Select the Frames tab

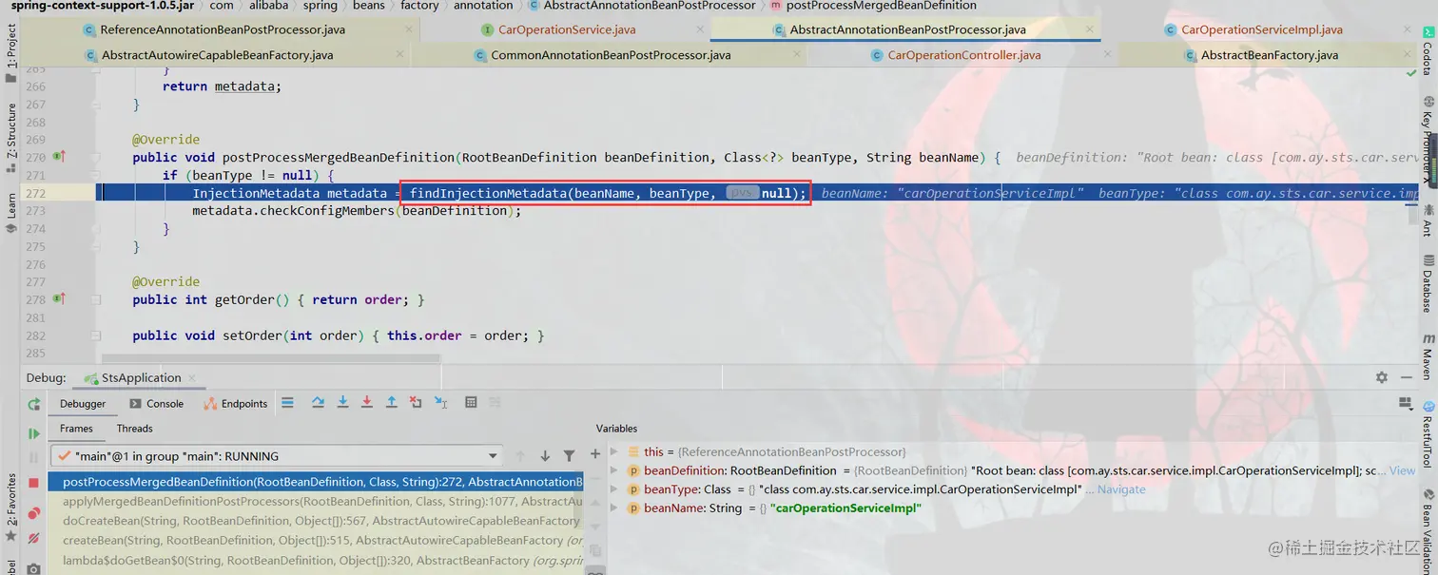coord(76,429)
